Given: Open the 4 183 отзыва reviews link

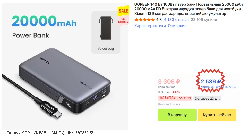Looking at the screenshot, I should [x=176, y=20].
